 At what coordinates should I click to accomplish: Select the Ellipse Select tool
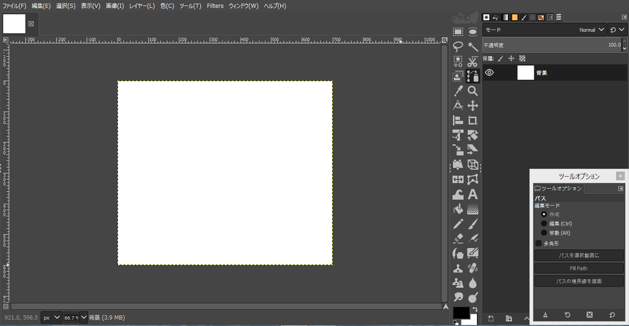[473, 32]
